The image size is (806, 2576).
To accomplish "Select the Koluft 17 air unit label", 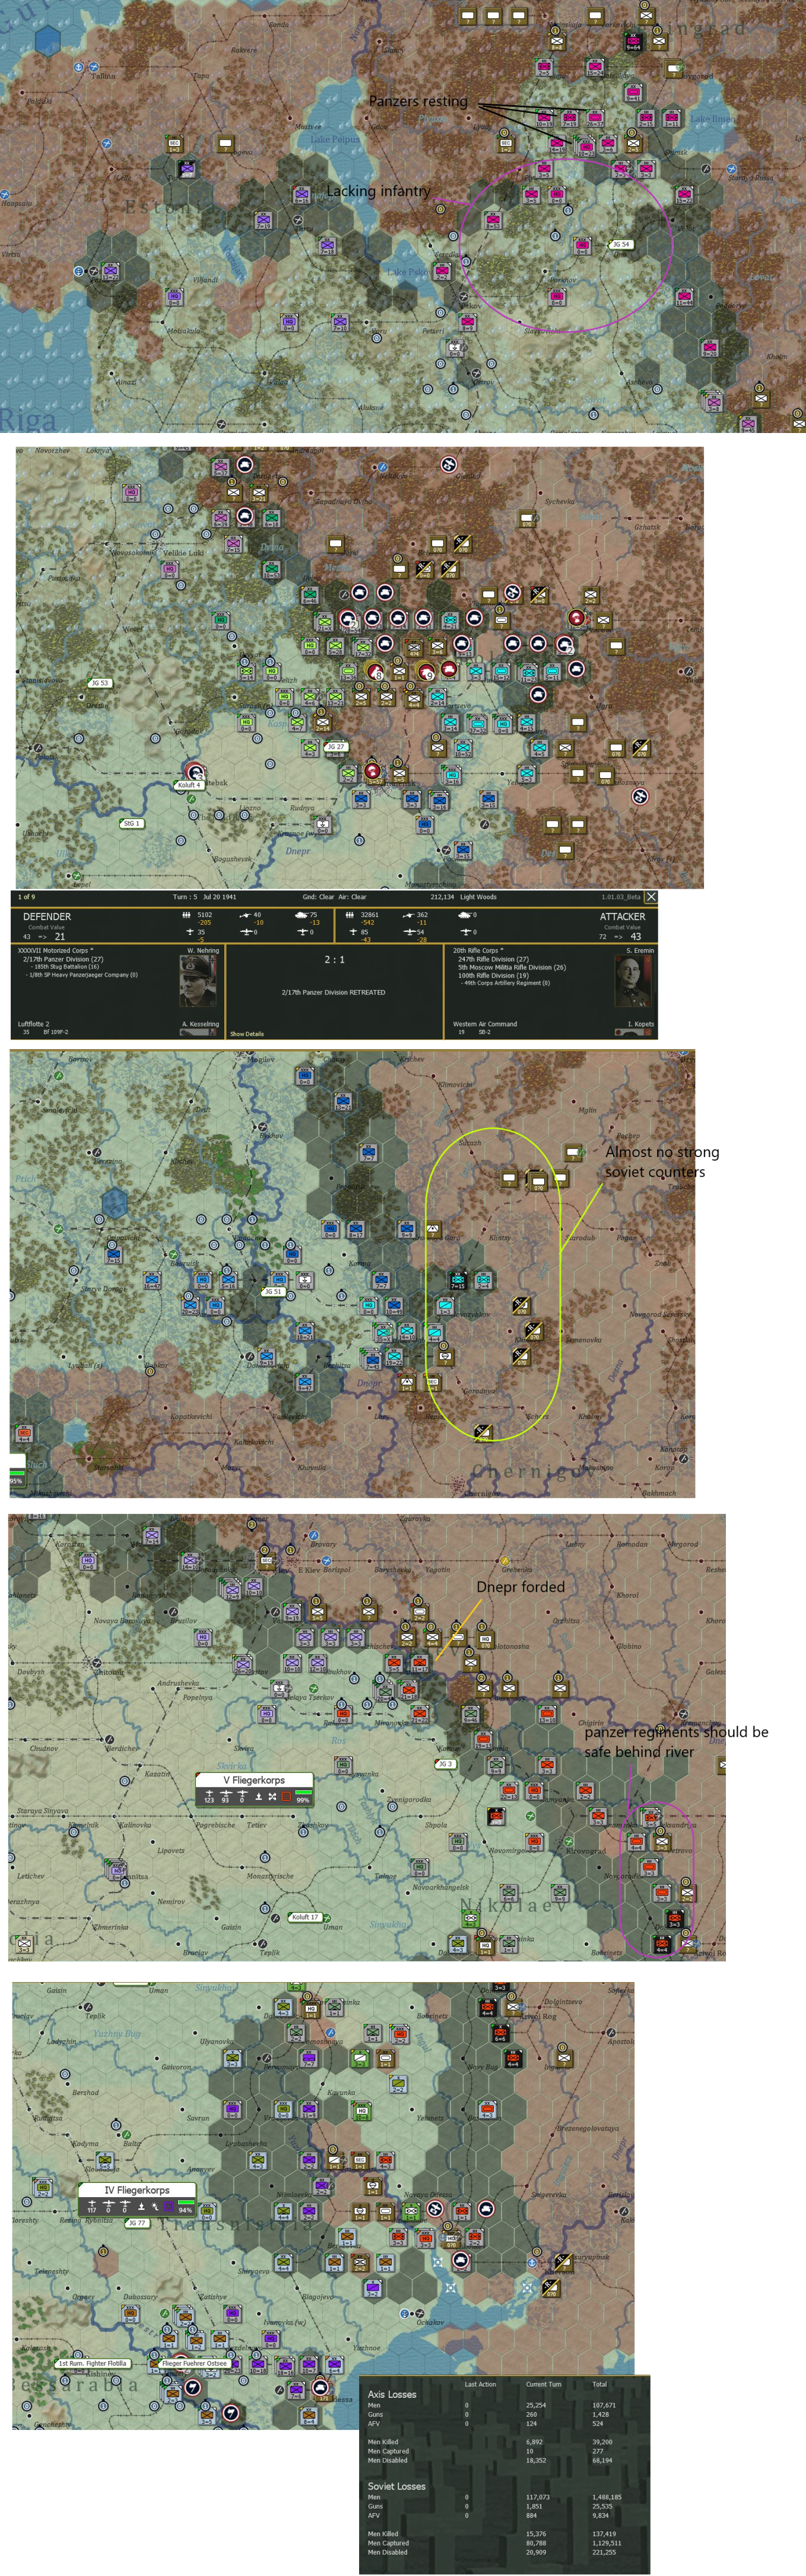I will pos(306,1917).
